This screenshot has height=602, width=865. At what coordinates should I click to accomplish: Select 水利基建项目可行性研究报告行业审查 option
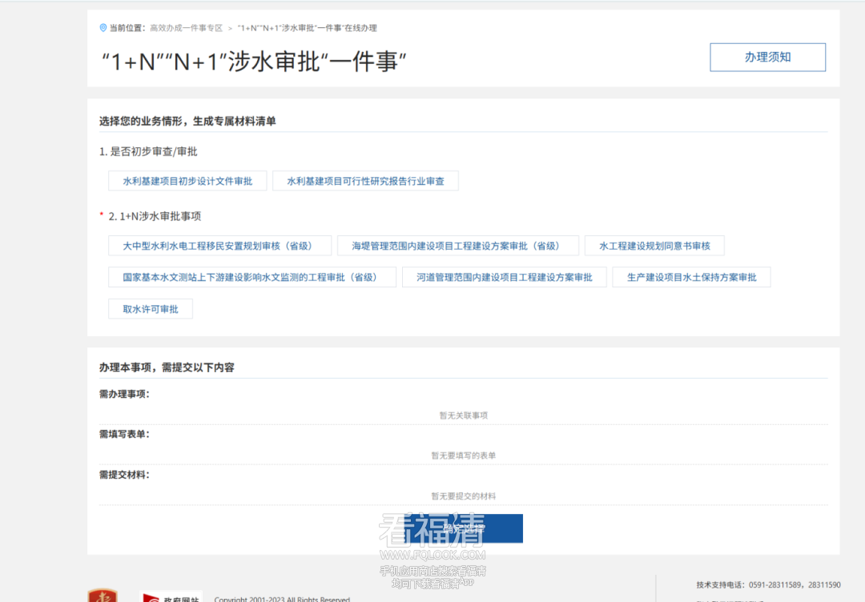[364, 180]
